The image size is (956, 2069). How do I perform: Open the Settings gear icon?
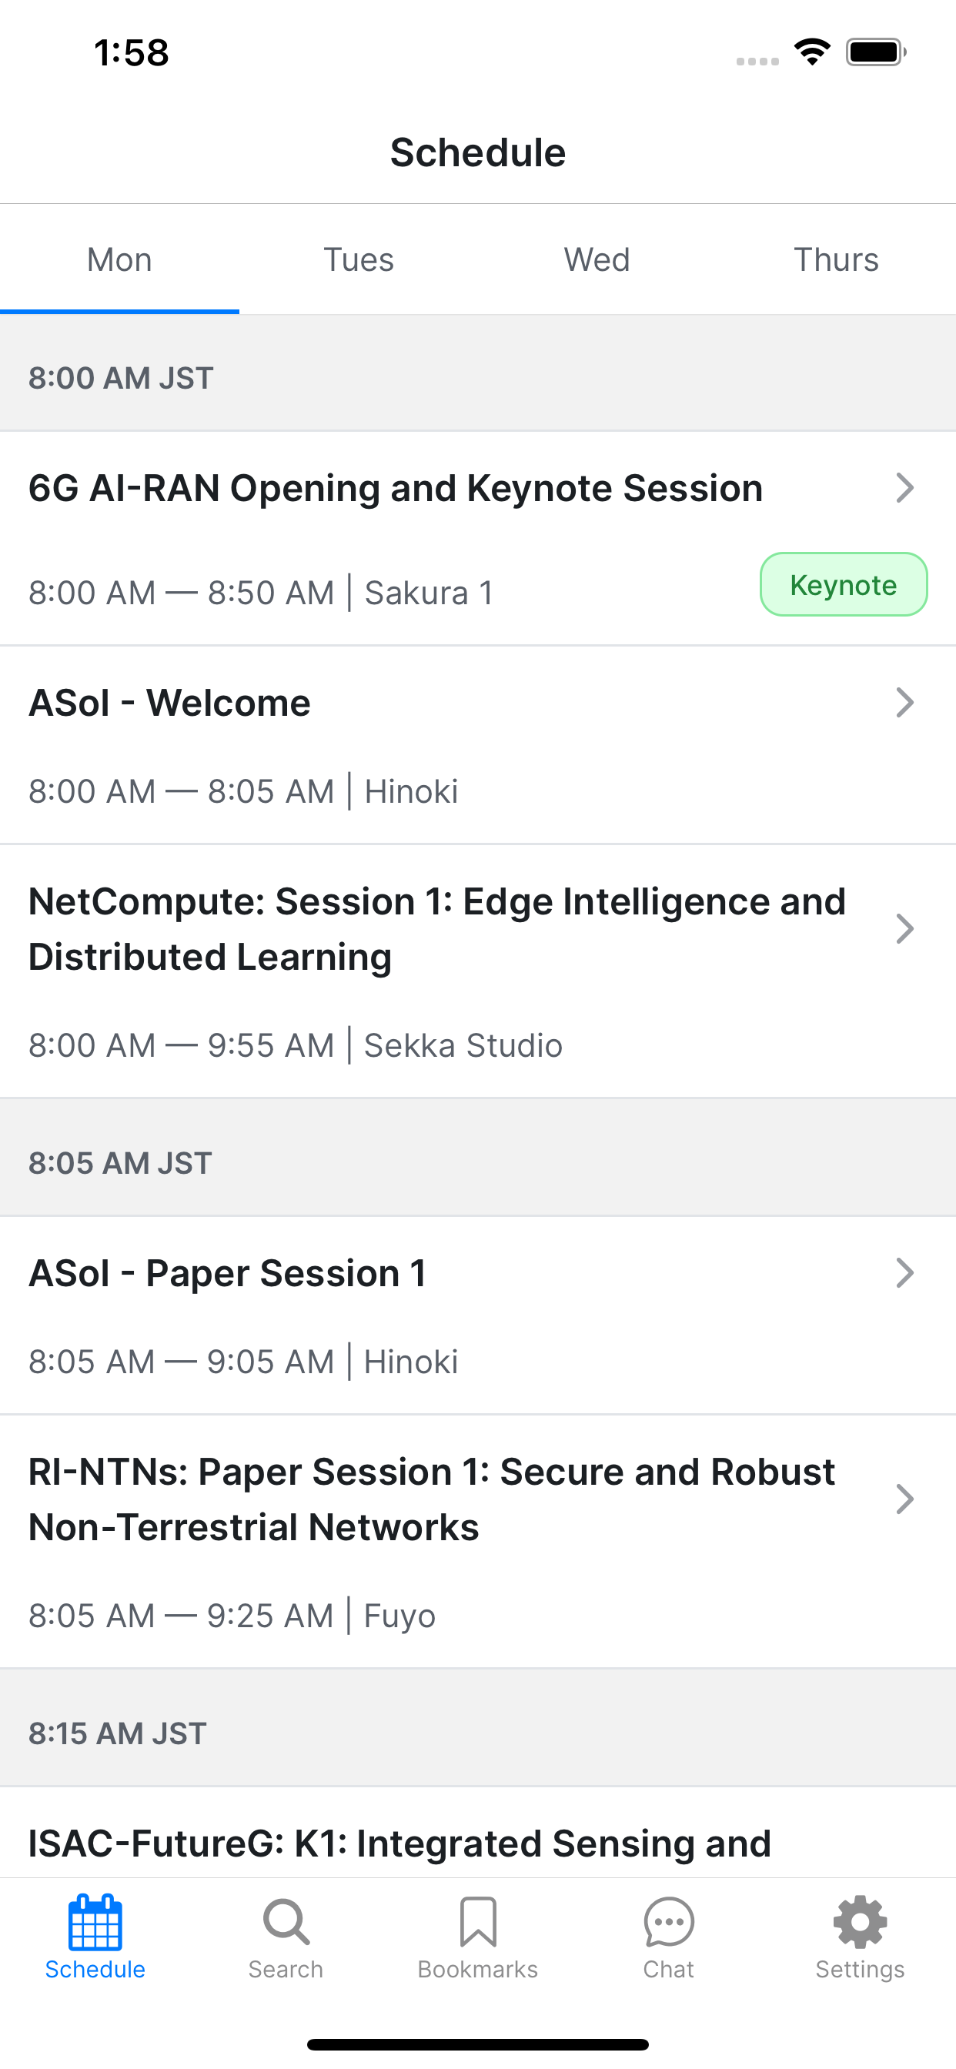(860, 1922)
